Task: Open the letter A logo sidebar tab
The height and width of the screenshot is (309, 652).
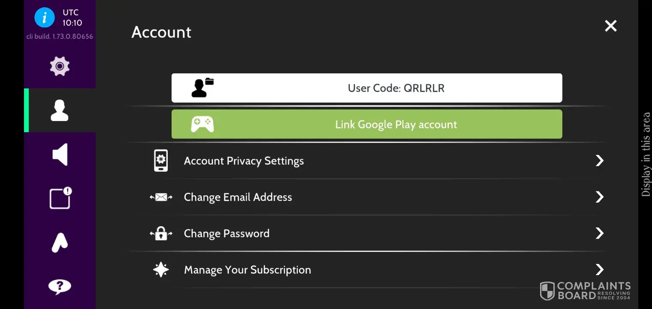Action: pyautogui.click(x=60, y=242)
